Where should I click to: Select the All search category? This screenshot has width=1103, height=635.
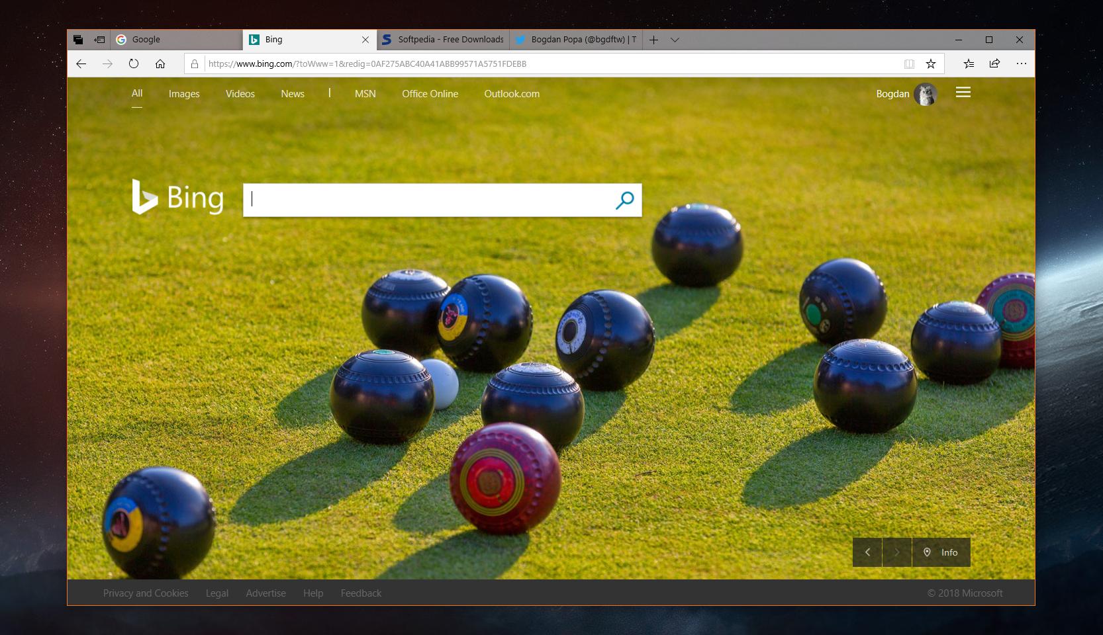coord(137,93)
